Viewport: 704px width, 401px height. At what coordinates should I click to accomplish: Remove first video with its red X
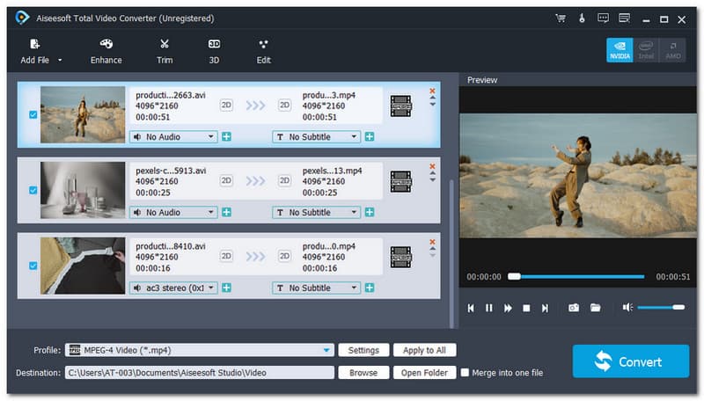[432, 91]
